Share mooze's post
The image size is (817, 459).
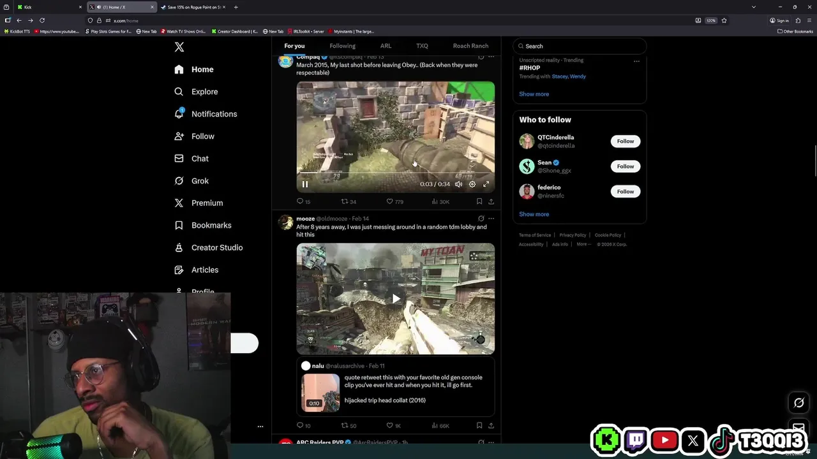(x=491, y=426)
